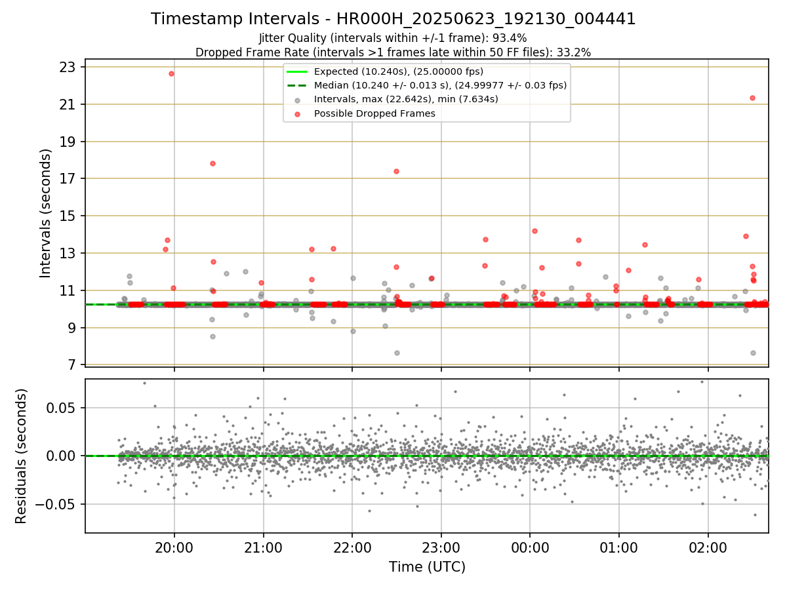This screenshot has width=787, height=590.
Task: Click the "Time (UTC)" x-axis label
Action: (427, 567)
